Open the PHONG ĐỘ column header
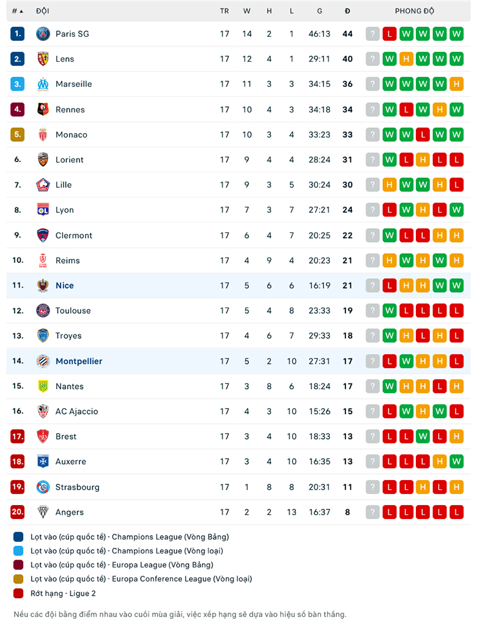 (414, 10)
